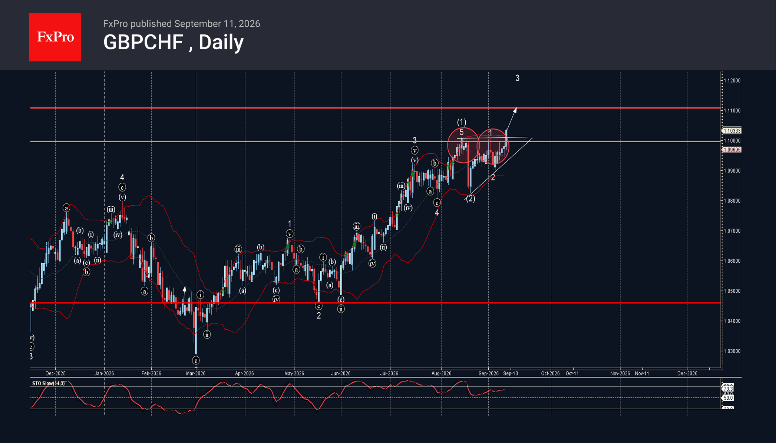This screenshot has height=443, width=776.
Task: Click the FxPro published September 11, 2026 text
Action: pyautogui.click(x=181, y=24)
